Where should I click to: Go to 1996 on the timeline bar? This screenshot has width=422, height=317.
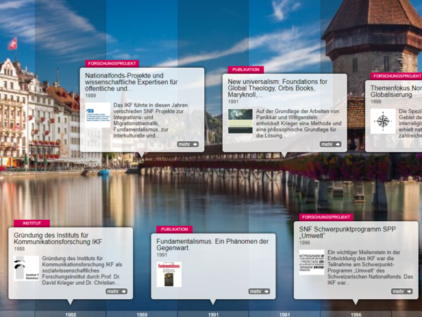click(x=356, y=314)
